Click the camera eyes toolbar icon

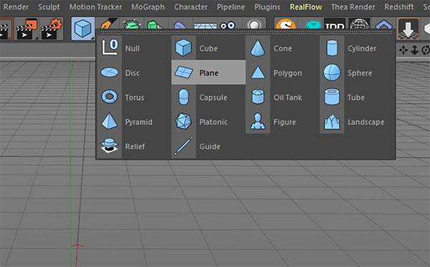pyautogui.click(x=228, y=25)
